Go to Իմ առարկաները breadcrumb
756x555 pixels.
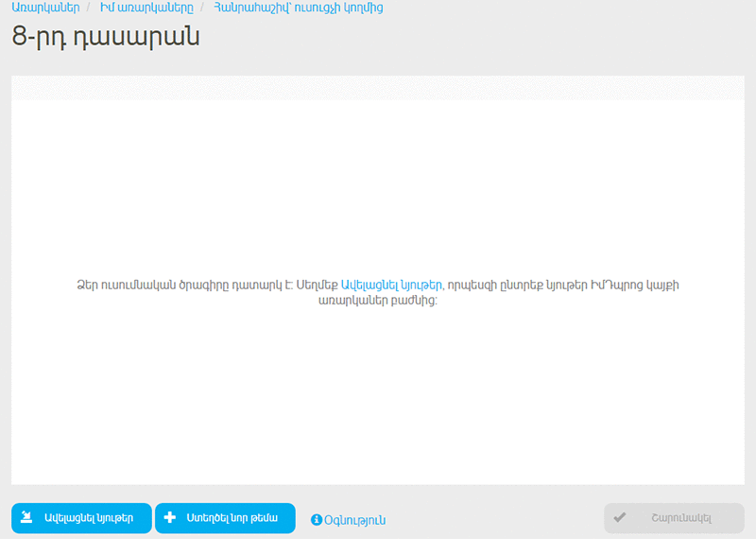pyautogui.click(x=146, y=8)
